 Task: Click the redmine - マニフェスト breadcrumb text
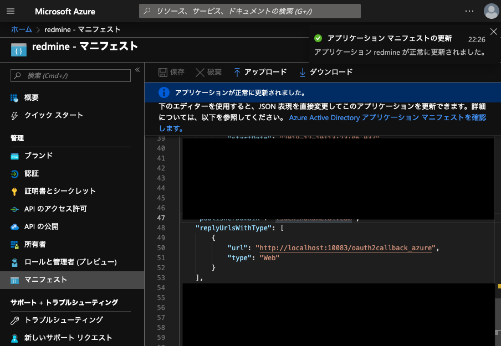[82, 30]
